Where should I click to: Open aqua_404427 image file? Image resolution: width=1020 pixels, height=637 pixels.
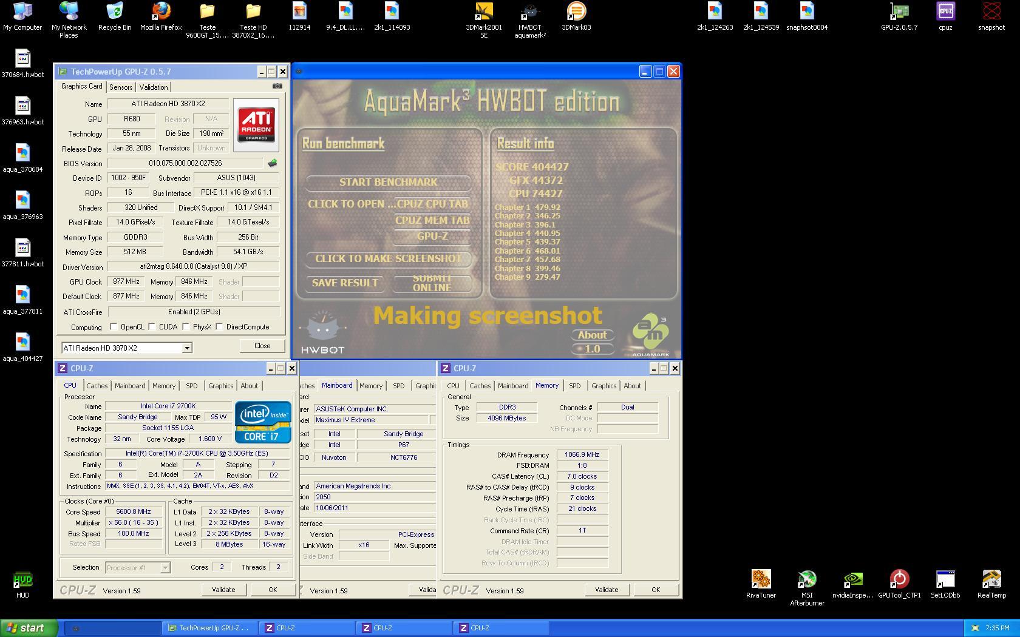pyautogui.click(x=22, y=348)
